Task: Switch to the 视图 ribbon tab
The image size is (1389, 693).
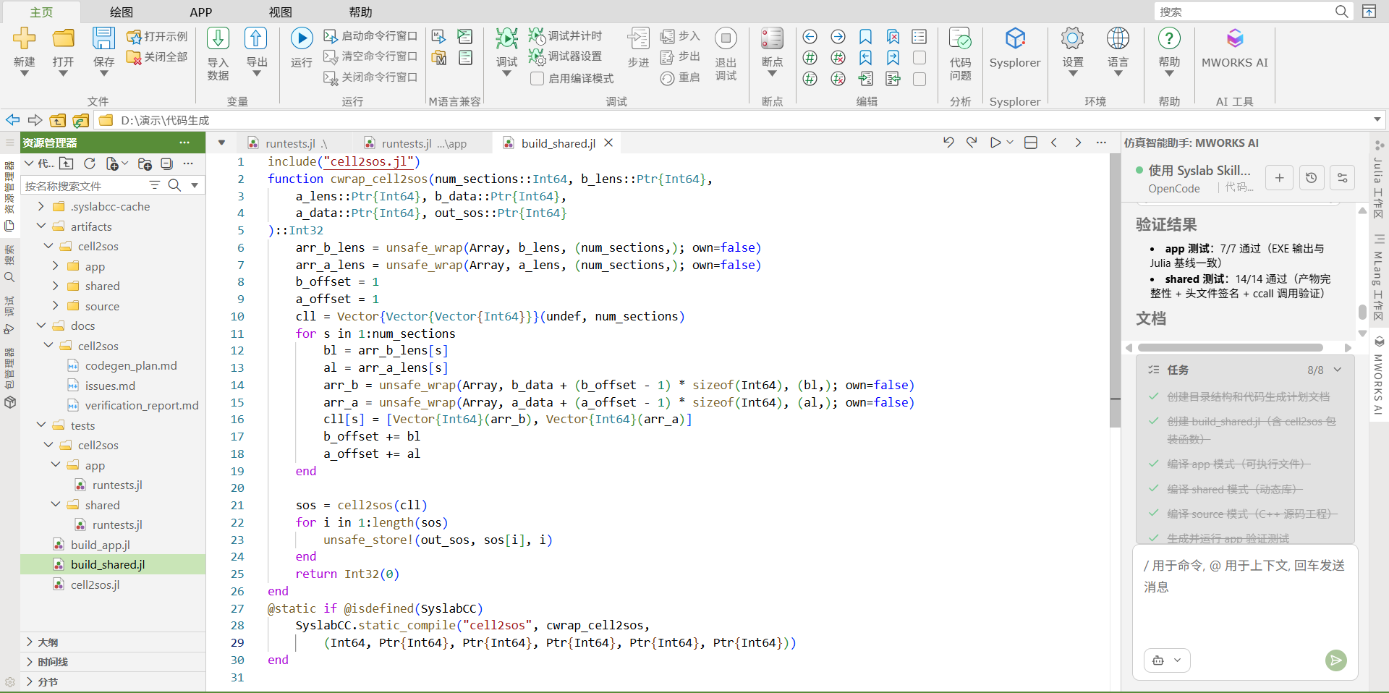Action: click(281, 12)
